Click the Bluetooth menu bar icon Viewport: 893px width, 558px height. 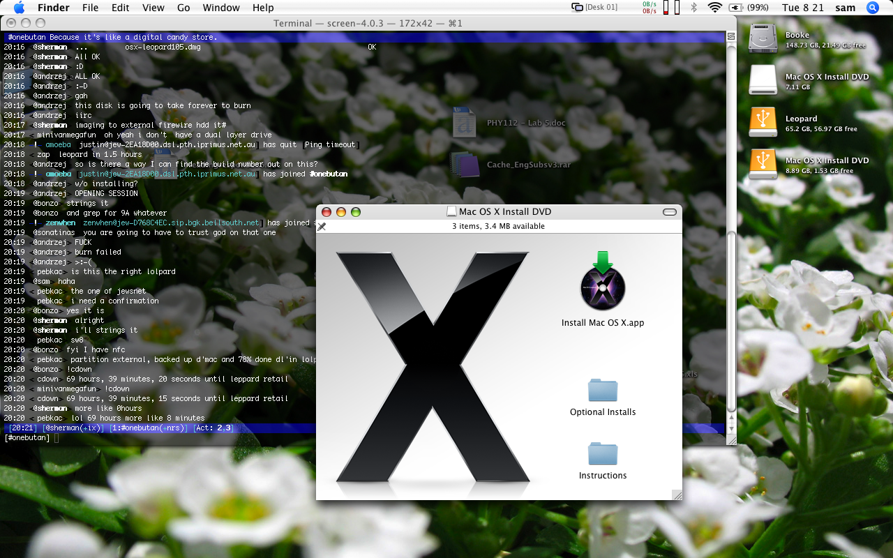[x=693, y=8]
